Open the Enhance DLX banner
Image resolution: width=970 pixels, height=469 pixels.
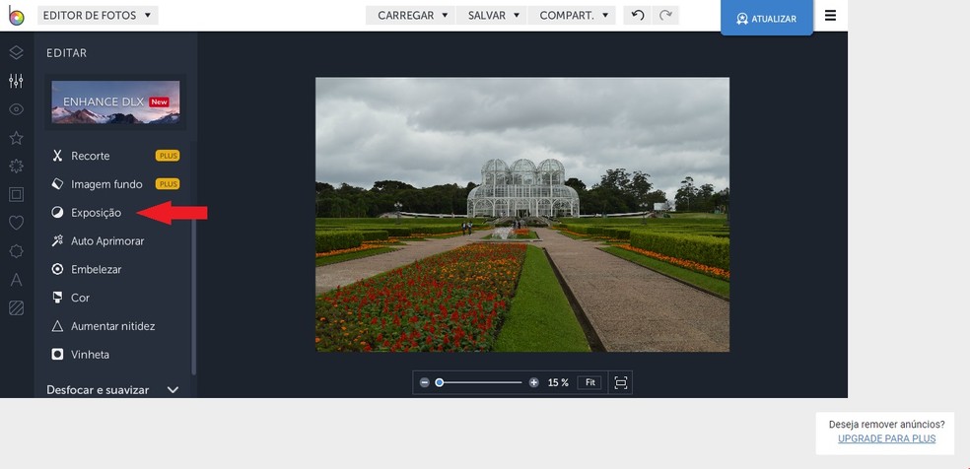click(115, 101)
